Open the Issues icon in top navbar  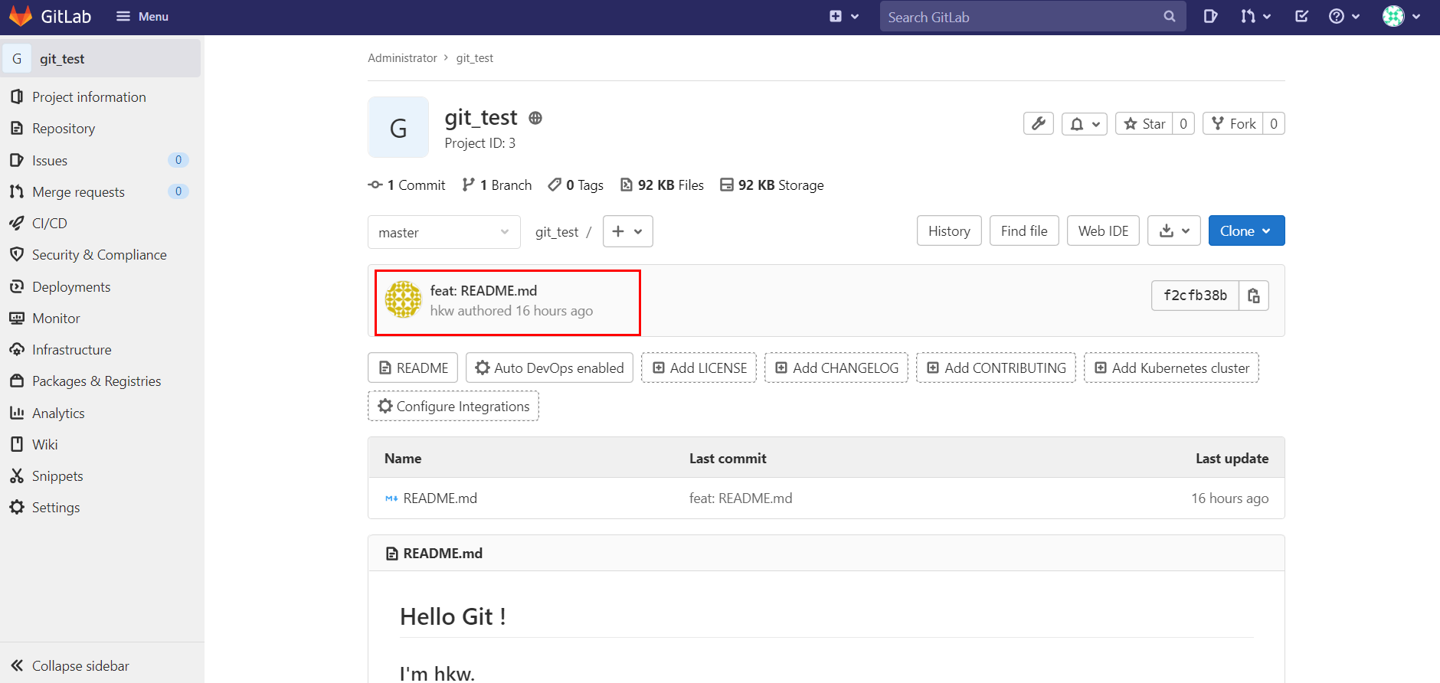[x=1210, y=16]
